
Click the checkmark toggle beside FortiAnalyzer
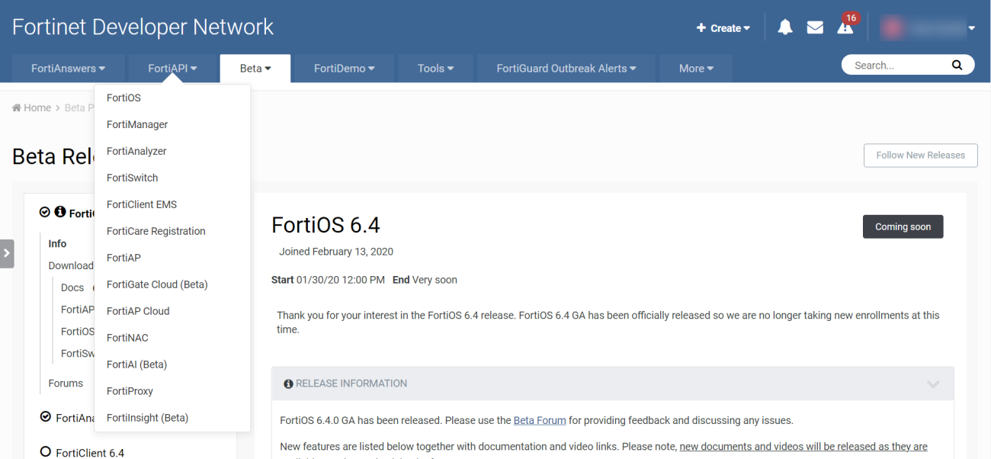click(x=46, y=417)
